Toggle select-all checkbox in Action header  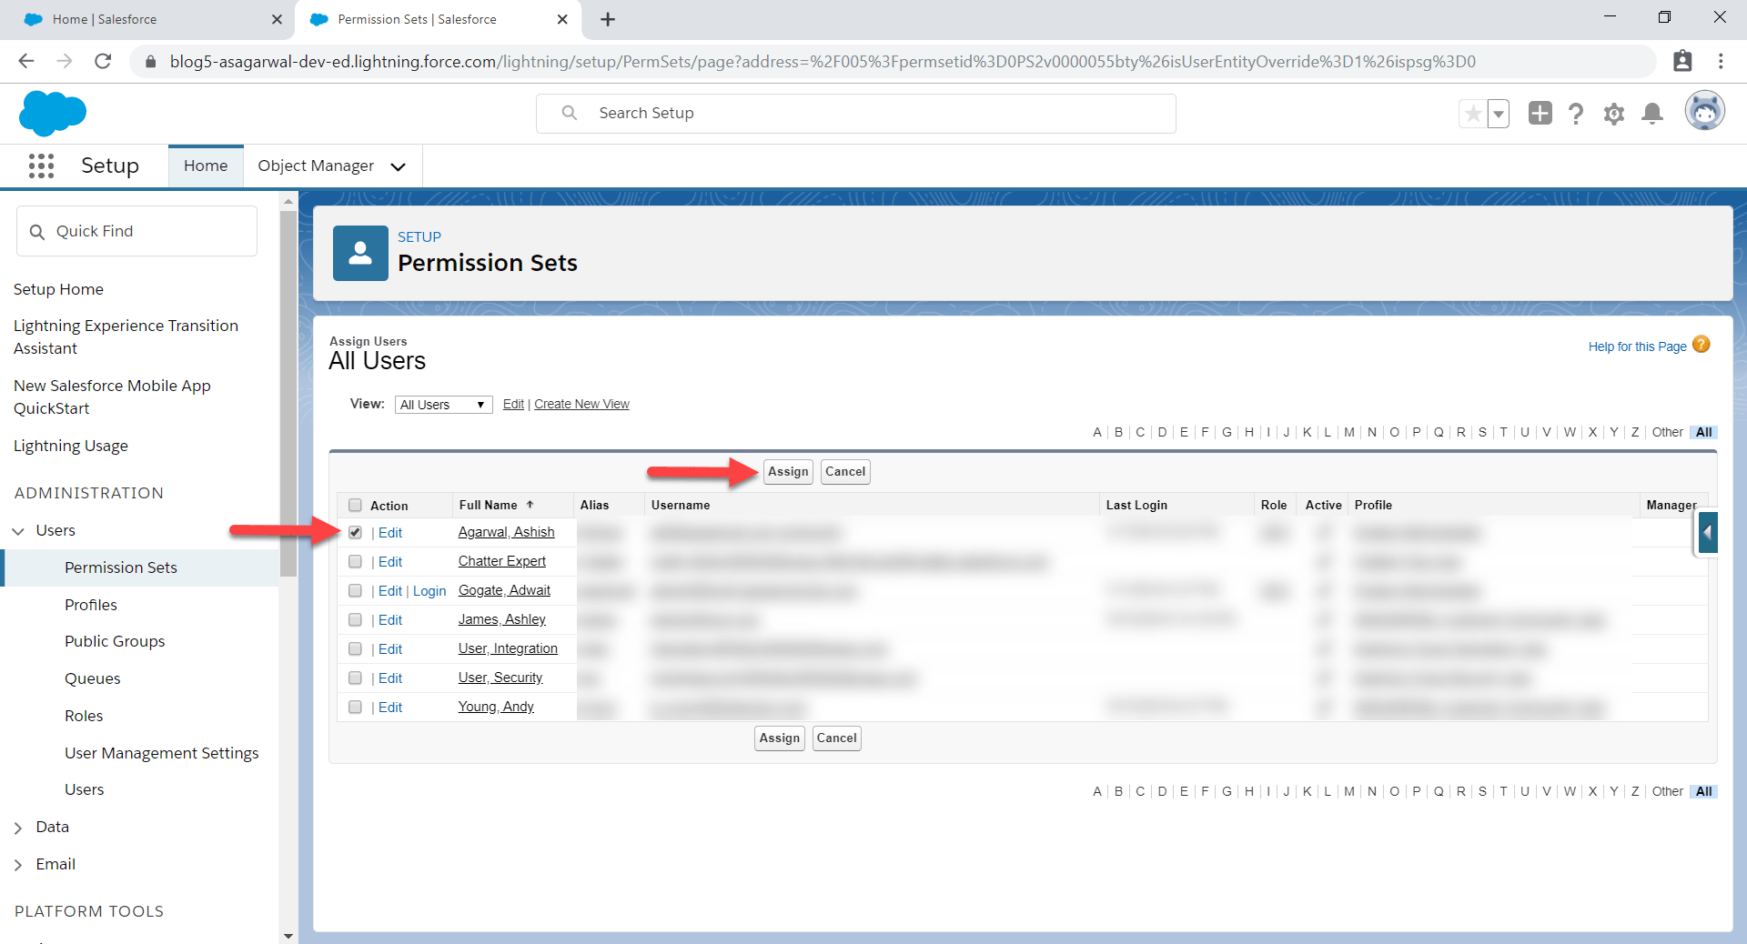[355, 505]
